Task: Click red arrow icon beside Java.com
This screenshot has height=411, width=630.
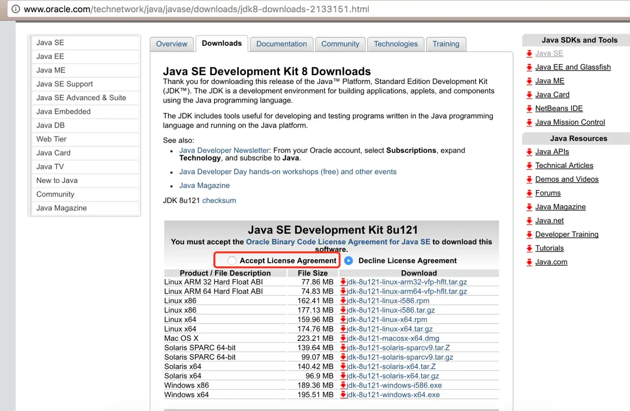Action: click(x=529, y=262)
